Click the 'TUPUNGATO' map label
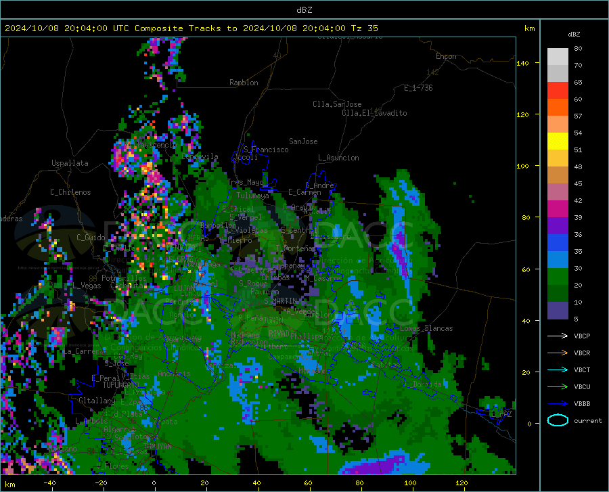 click(121, 385)
